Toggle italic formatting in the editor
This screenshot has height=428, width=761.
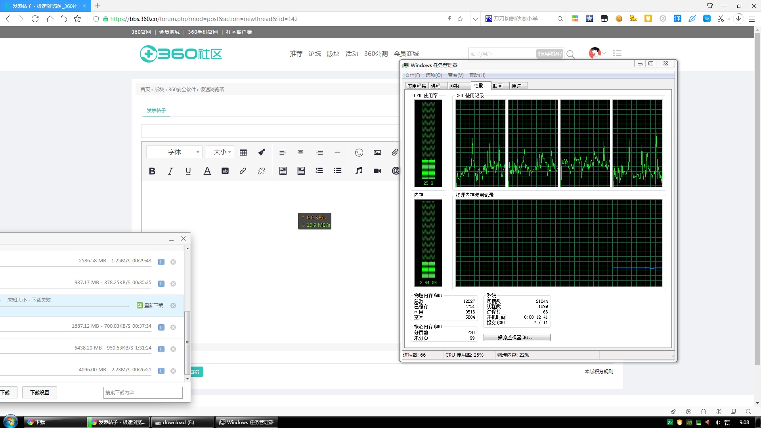[170, 171]
